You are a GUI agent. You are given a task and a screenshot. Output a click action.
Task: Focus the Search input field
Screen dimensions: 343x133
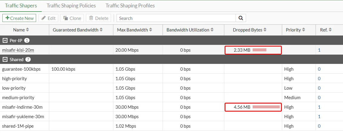coord(176,18)
